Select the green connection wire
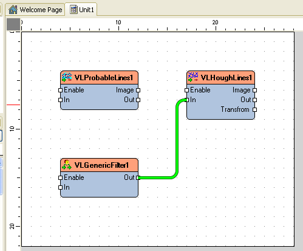This screenshot has width=303, height=251. (x=177, y=140)
